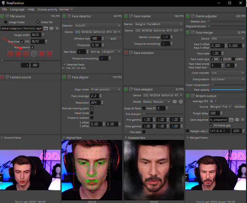
Task: Browse save sequence folder icon
Action: [x=231, y=120]
